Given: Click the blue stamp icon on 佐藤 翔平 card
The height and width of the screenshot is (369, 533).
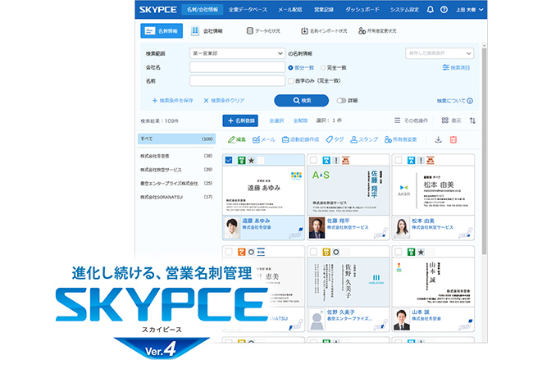Looking at the screenshot, I should pyautogui.click(x=326, y=161).
